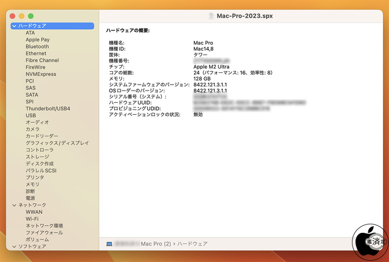Select PCI in the sidebar
The image size is (389, 262).
(x=30, y=81)
